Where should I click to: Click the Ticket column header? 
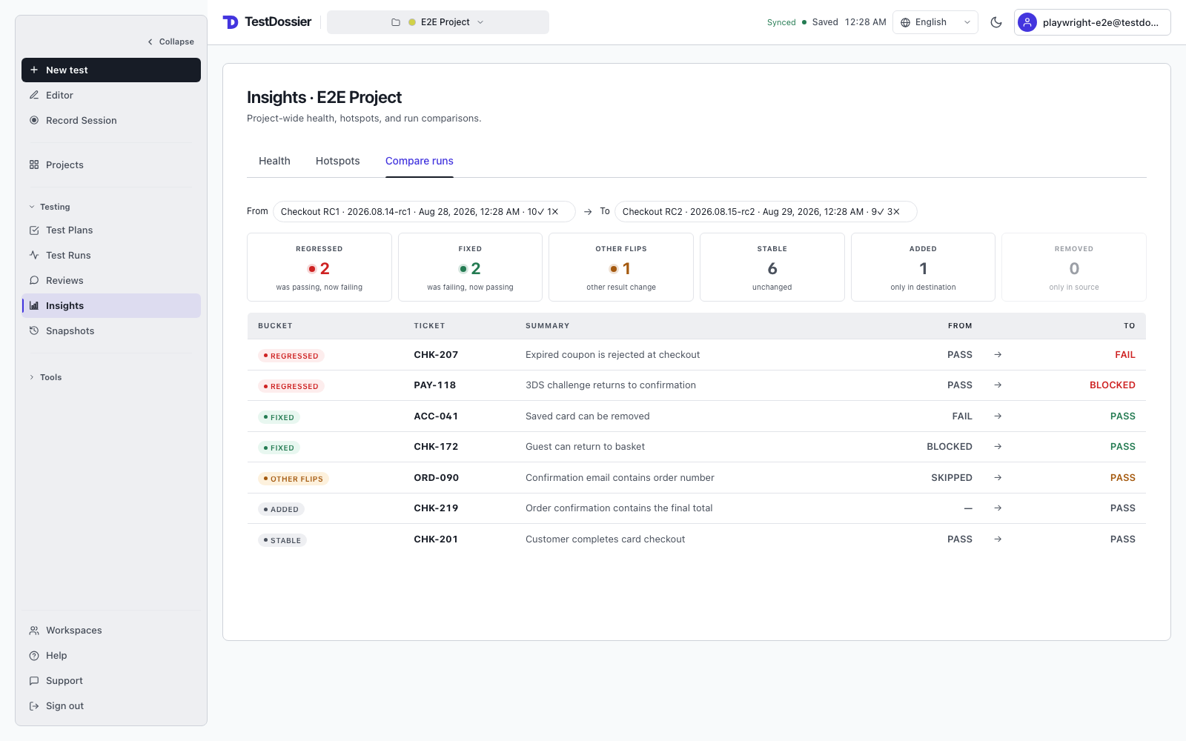(429, 325)
